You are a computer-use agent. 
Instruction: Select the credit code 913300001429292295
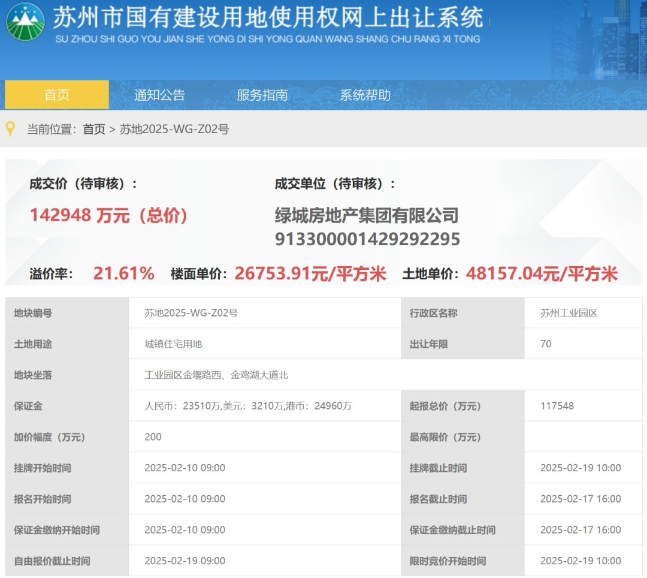(367, 239)
